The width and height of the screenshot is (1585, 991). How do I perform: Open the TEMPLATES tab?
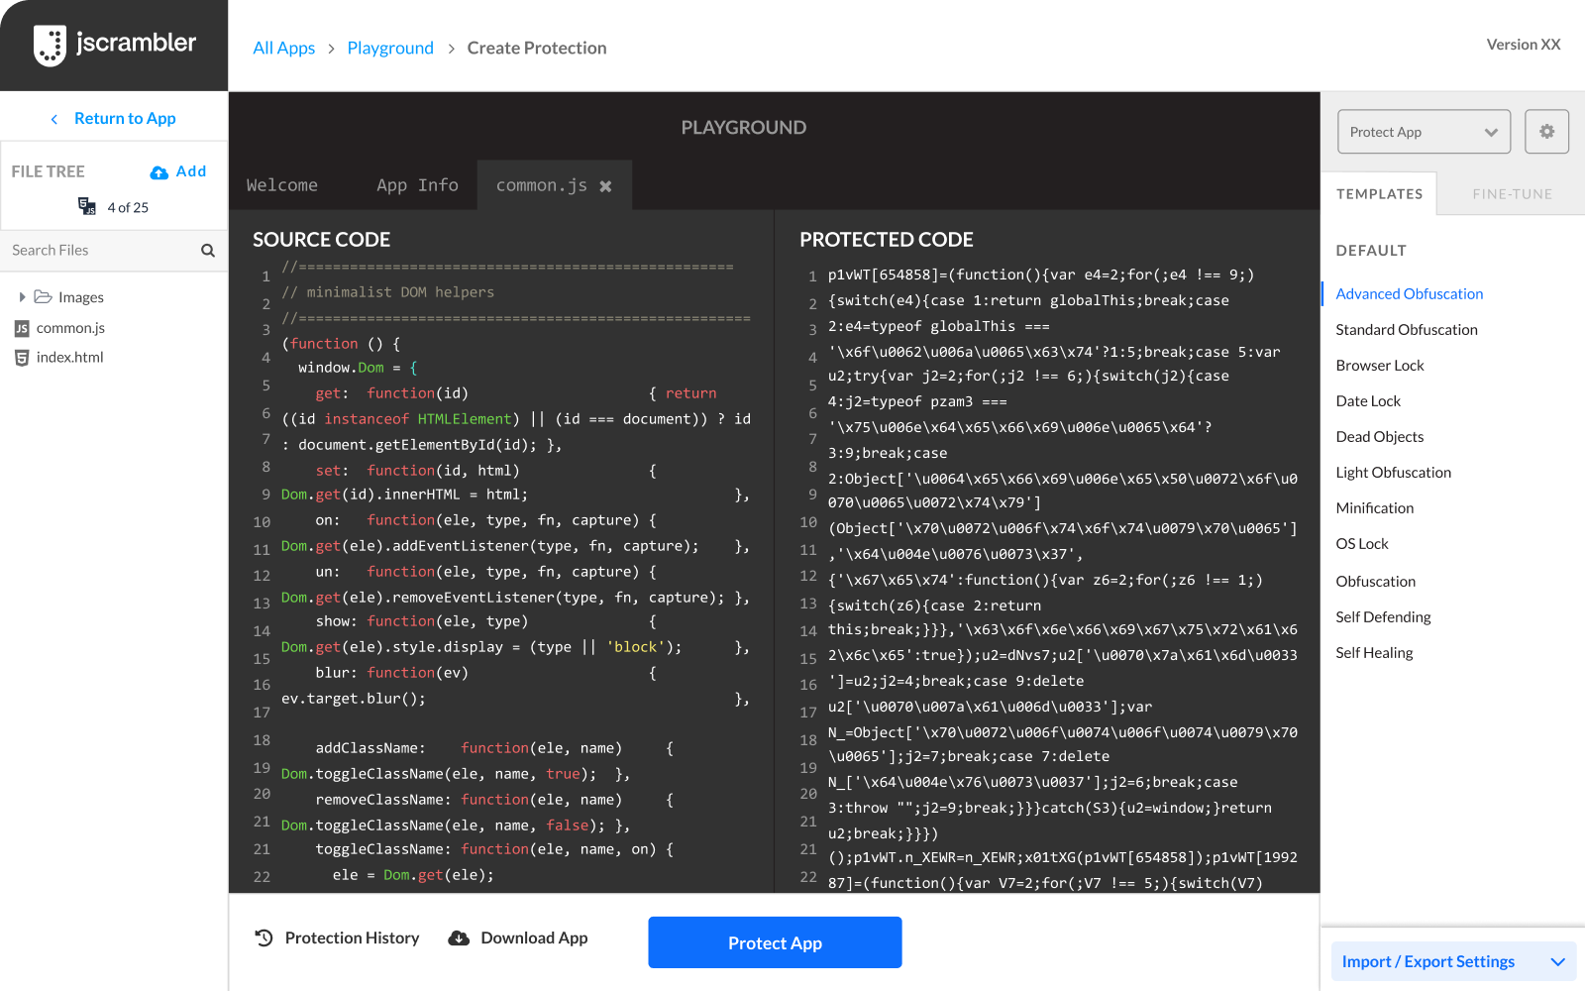pos(1379,194)
